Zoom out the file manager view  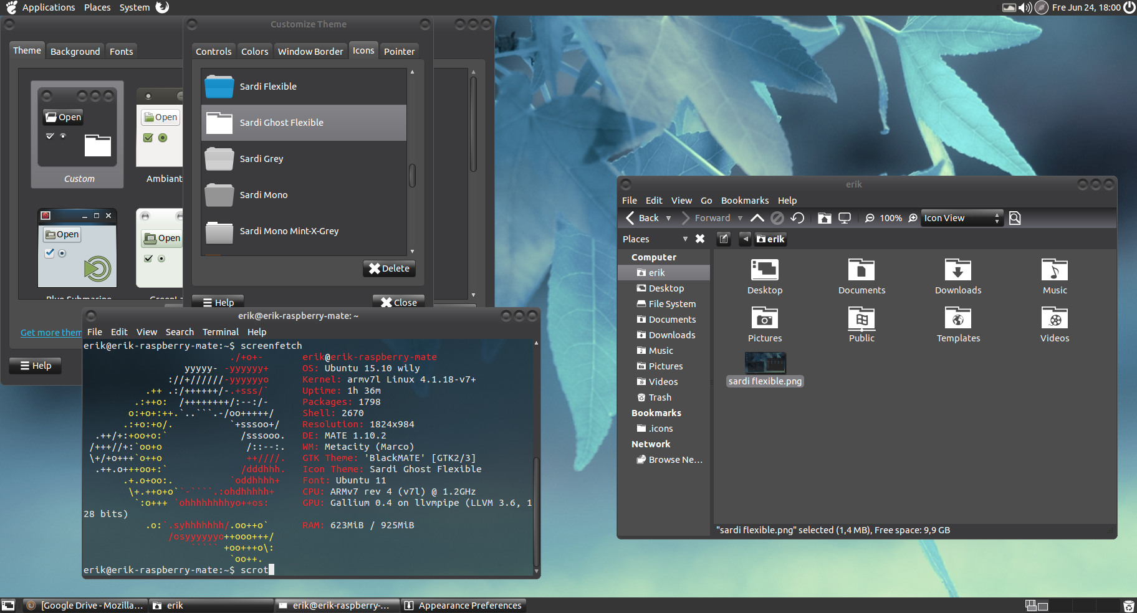point(869,218)
